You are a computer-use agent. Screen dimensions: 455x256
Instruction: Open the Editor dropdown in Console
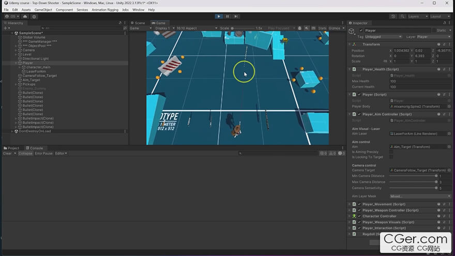[x=61, y=153]
